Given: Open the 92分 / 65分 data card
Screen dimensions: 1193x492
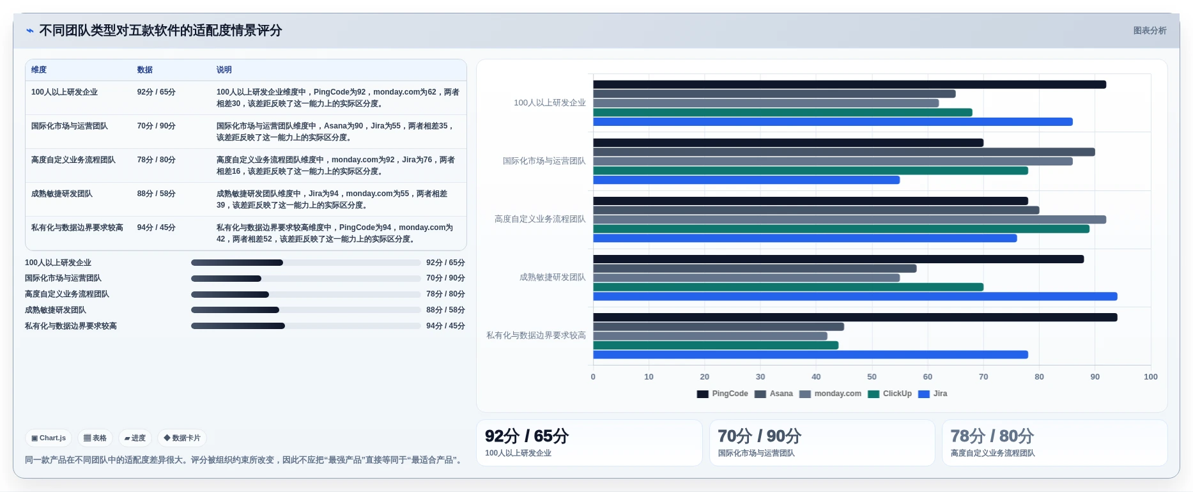Looking at the screenshot, I should 589,443.
